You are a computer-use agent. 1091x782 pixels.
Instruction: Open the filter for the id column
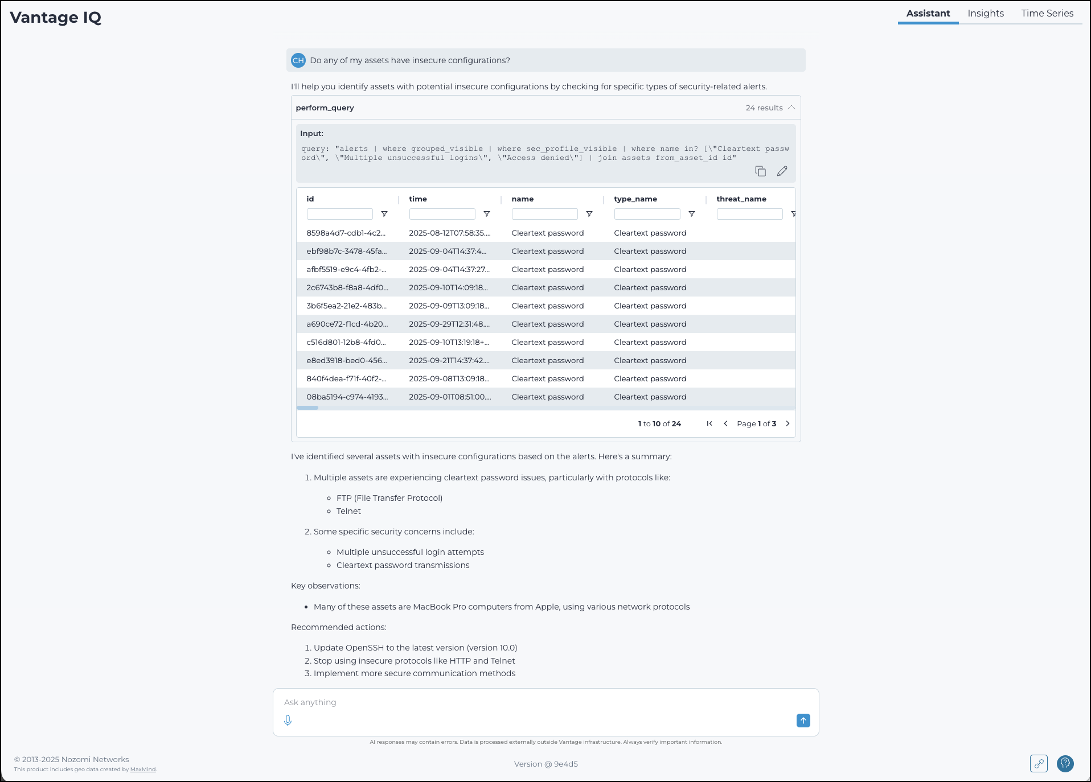point(385,213)
